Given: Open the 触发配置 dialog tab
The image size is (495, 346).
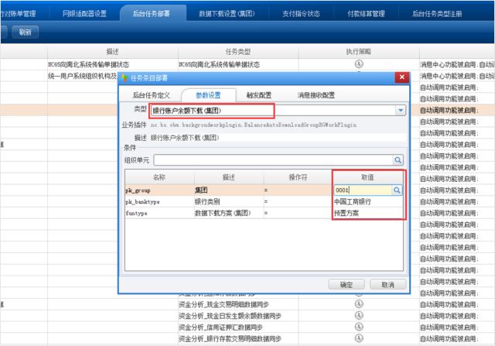Looking at the screenshot, I should point(259,95).
